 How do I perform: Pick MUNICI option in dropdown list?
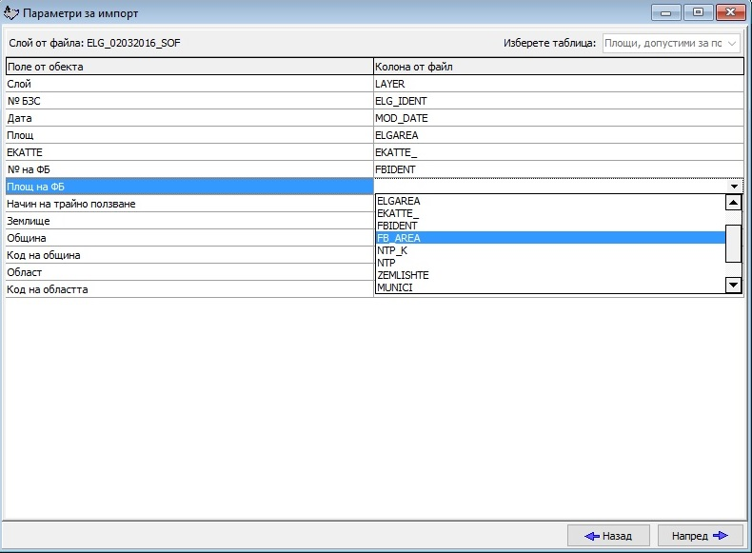pos(395,286)
